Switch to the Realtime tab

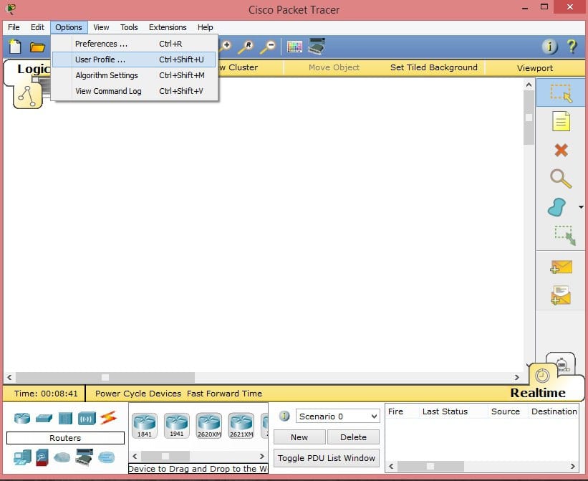pyautogui.click(x=537, y=392)
